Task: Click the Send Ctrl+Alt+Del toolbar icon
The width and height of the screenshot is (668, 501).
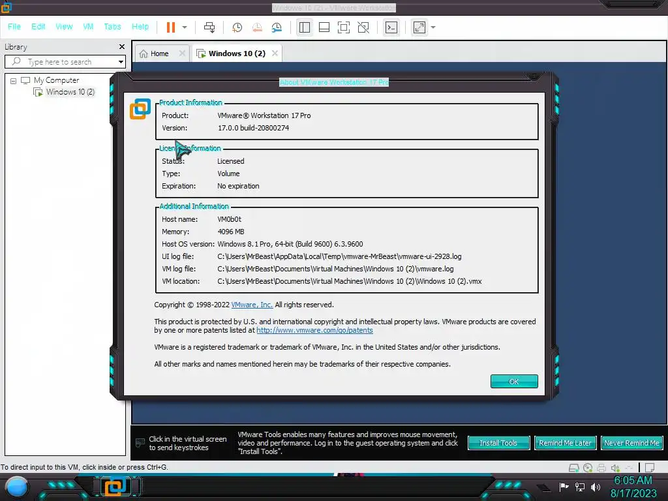Action: pyautogui.click(x=209, y=27)
